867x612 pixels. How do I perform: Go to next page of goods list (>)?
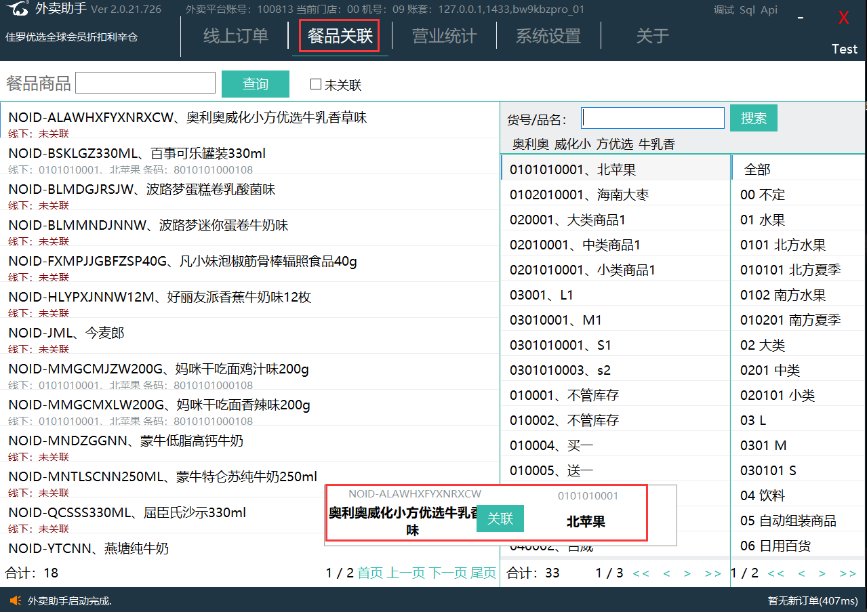point(687,573)
